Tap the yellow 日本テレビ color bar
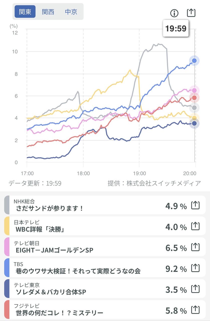The width and height of the screenshot is (210, 321). click(x=7, y=226)
